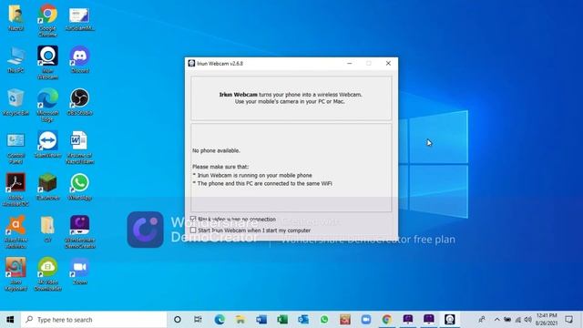Open the People icon in the taskbar
The width and height of the screenshot is (583, 328).
[x=482, y=320]
